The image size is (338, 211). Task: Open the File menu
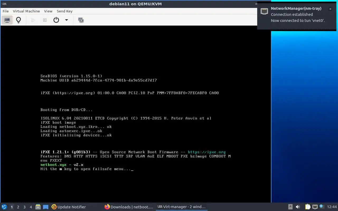point(6,11)
